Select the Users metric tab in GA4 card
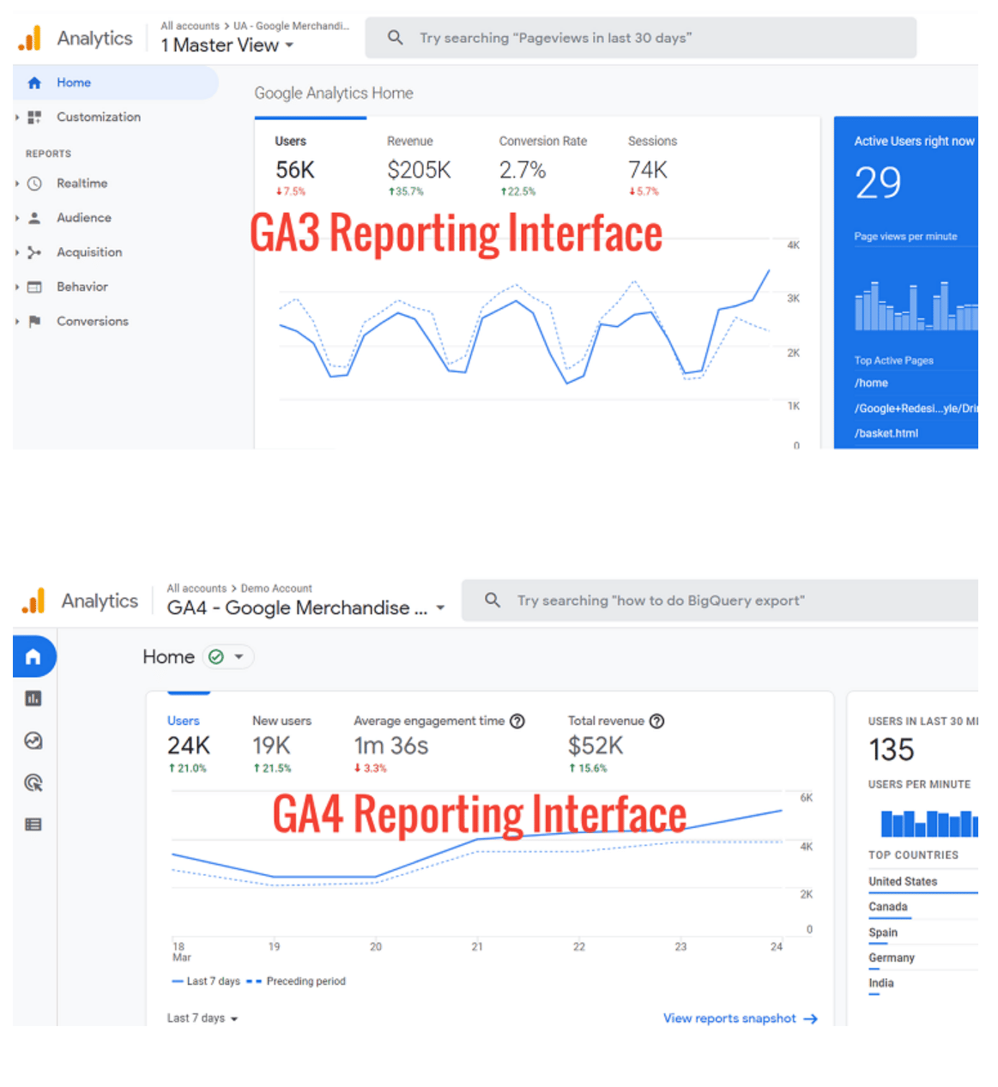The width and height of the screenshot is (998, 1087). coord(184,721)
